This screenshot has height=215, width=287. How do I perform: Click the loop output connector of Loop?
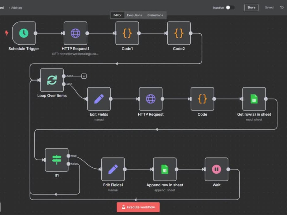pyautogui.click(x=64, y=84)
